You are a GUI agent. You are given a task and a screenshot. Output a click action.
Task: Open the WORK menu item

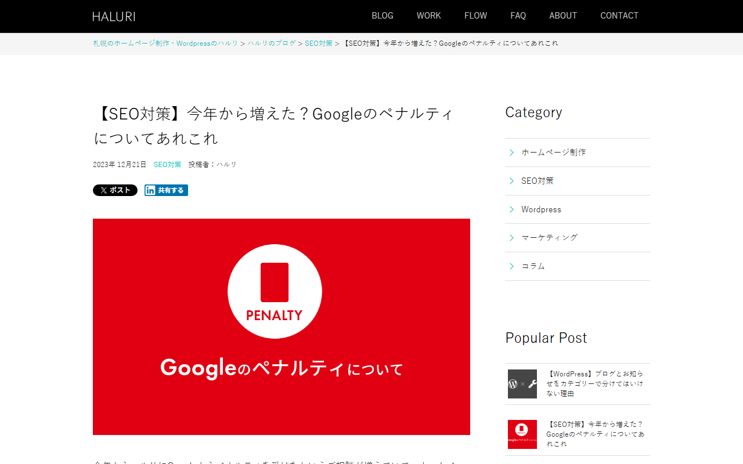click(429, 16)
